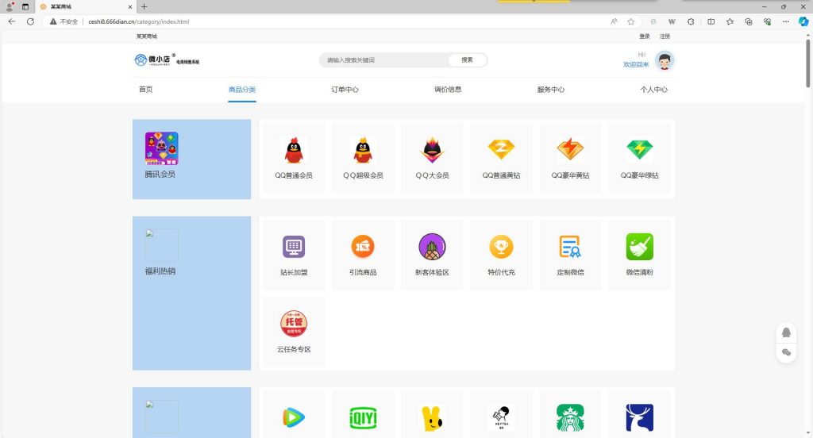Screen dimensions: 813x438
Task: Open a new browser tab
Action: coord(144,6)
